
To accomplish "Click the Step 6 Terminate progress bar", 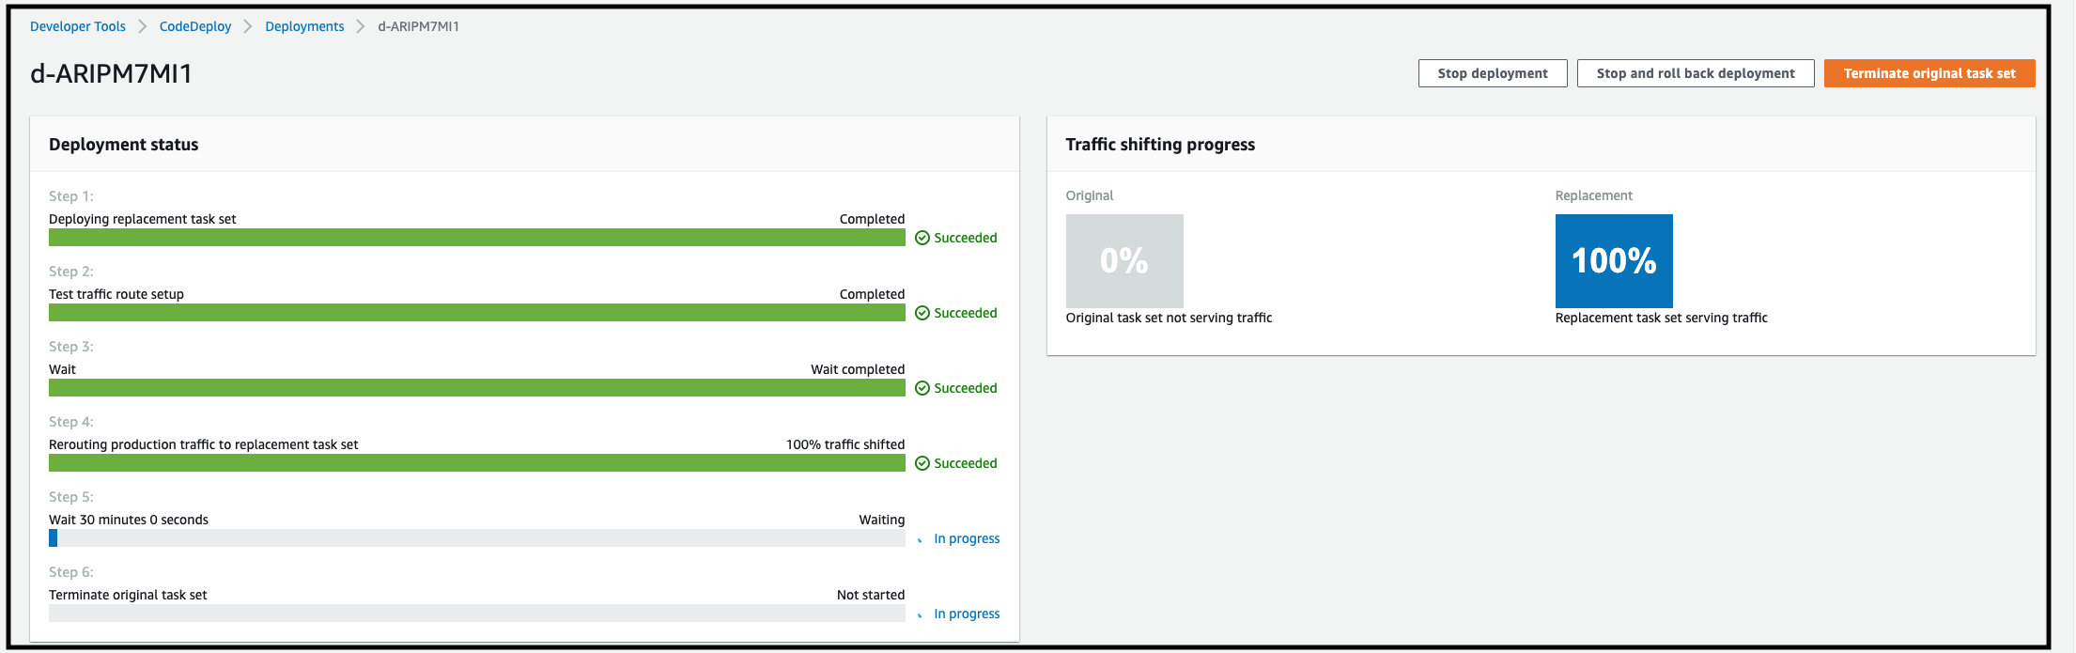I will click(x=477, y=614).
